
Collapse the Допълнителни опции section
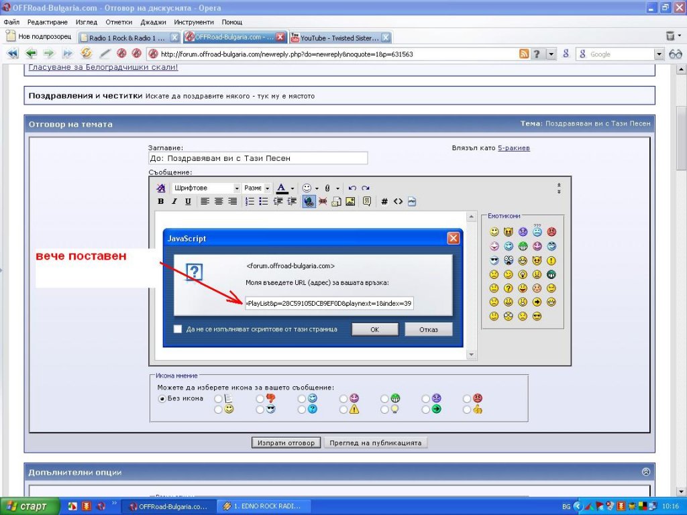[646, 471]
